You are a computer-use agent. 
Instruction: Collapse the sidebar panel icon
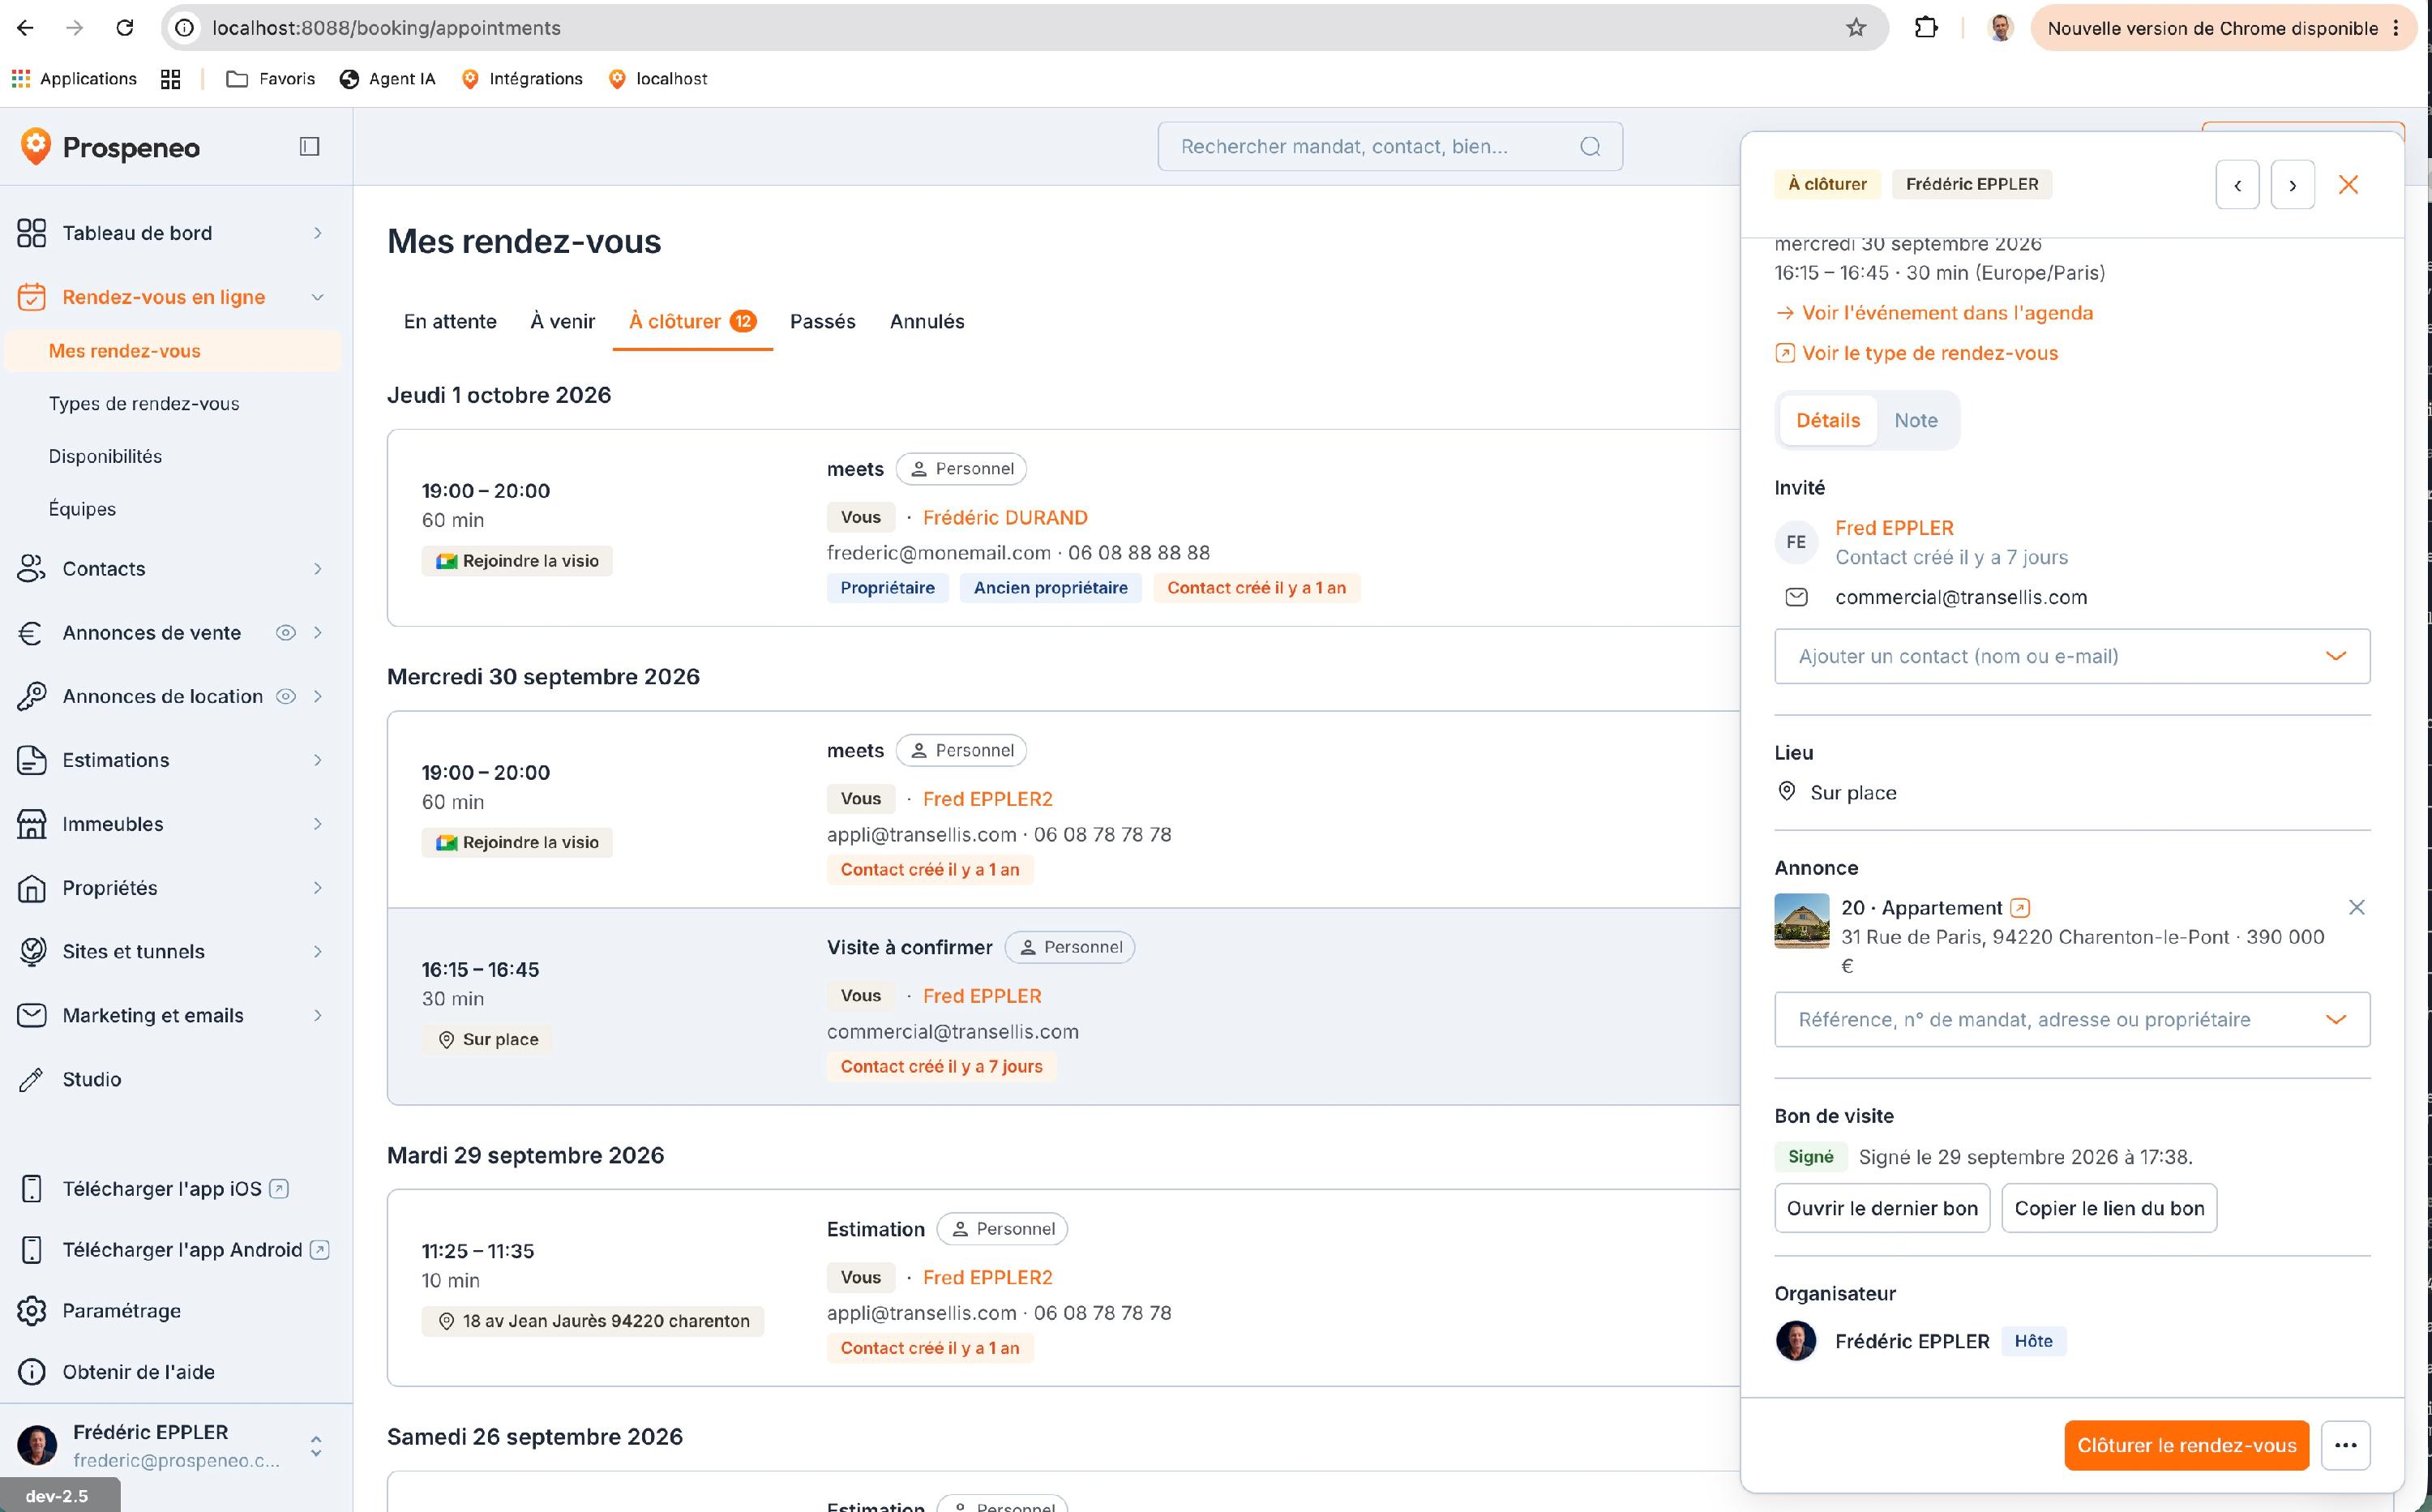pos(310,147)
